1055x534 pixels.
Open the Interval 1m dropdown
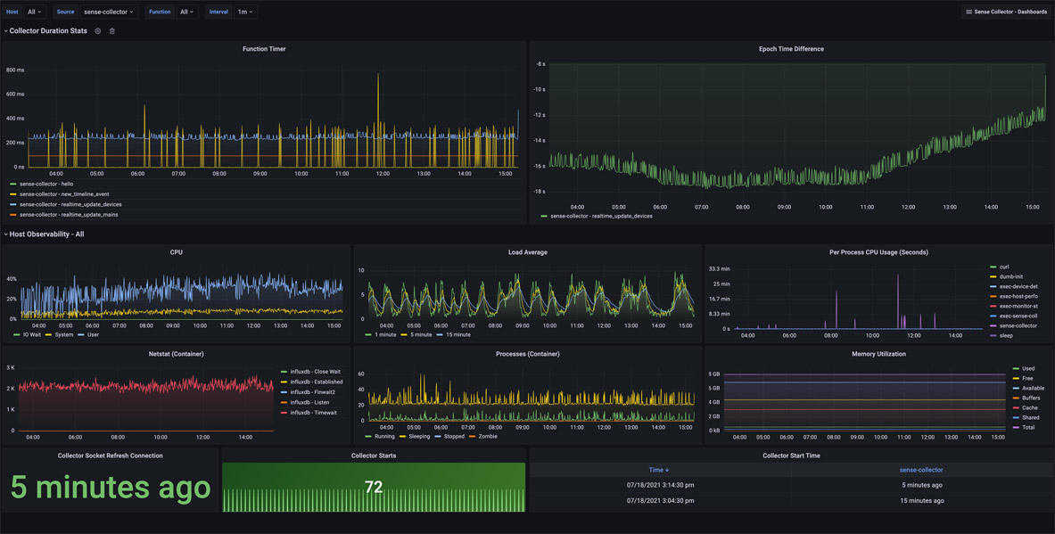[245, 12]
